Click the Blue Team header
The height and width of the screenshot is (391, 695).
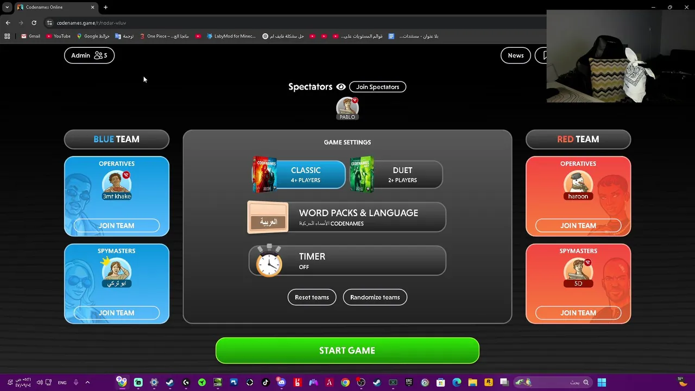coord(116,139)
